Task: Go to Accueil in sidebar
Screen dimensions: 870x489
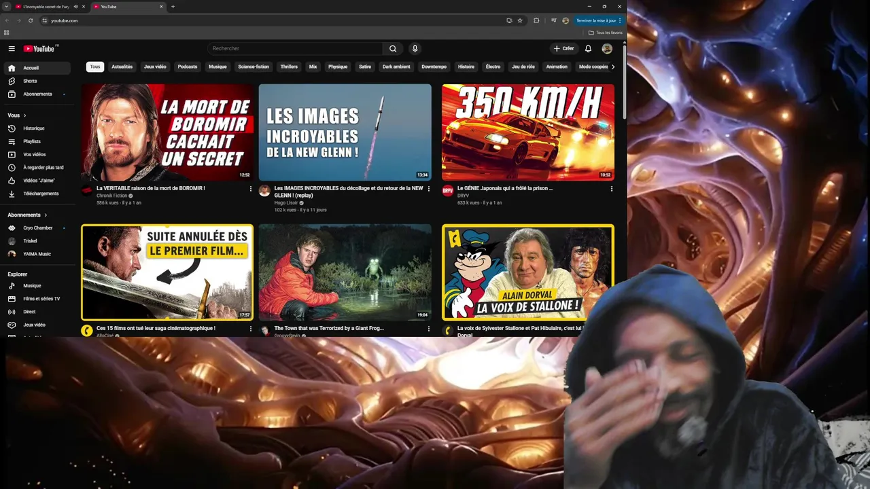Action: pos(37,68)
